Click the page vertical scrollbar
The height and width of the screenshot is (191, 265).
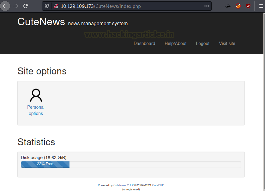(x=264, y=102)
